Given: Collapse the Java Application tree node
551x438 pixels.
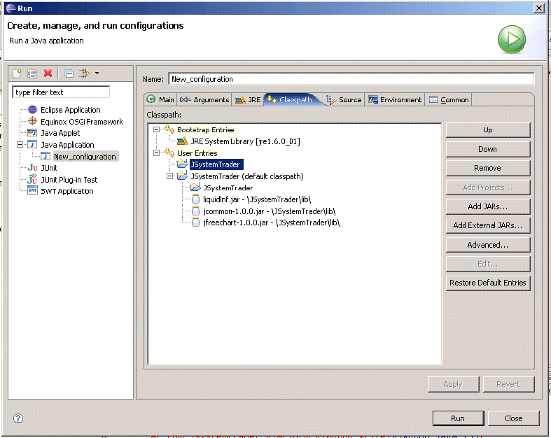Looking at the screenshot, I should [x=20, y=144].
